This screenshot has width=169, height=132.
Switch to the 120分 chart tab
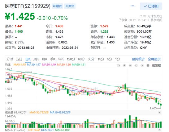coord(71,59)
